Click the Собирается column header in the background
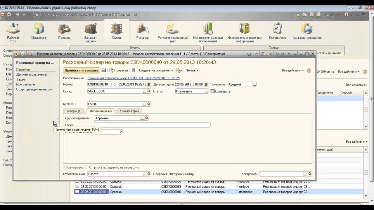 (327, 93)
